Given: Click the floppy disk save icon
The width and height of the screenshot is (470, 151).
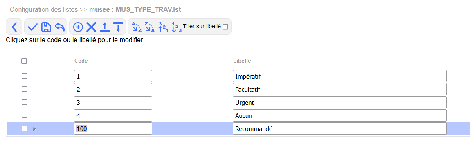Looking at the screenshot, I should click(46, 27).
